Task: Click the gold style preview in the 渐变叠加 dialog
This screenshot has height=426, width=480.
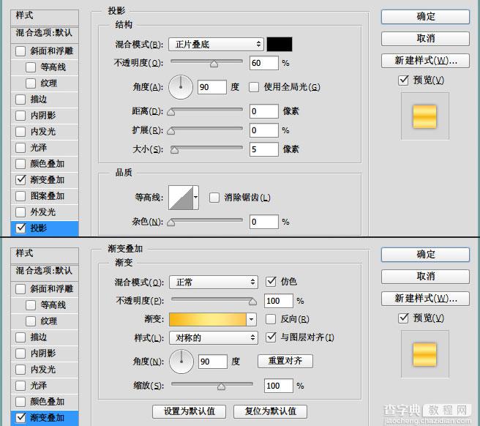Action: (424, 354)
